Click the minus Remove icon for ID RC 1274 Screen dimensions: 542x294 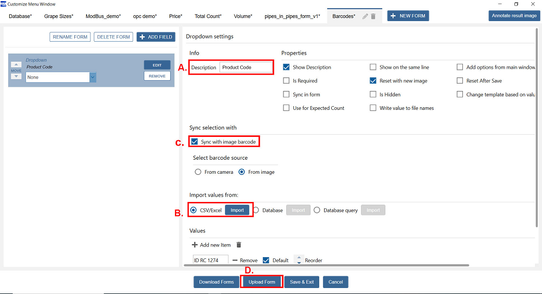(x=235, y=260)
